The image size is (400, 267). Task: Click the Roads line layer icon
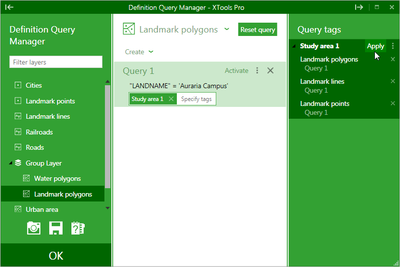[x=18, y=147]
